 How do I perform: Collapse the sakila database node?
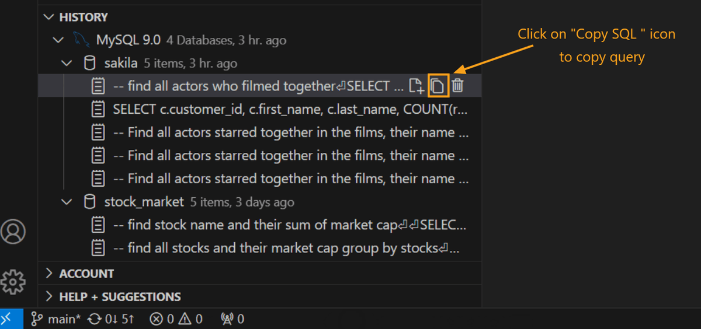point(67,63)
